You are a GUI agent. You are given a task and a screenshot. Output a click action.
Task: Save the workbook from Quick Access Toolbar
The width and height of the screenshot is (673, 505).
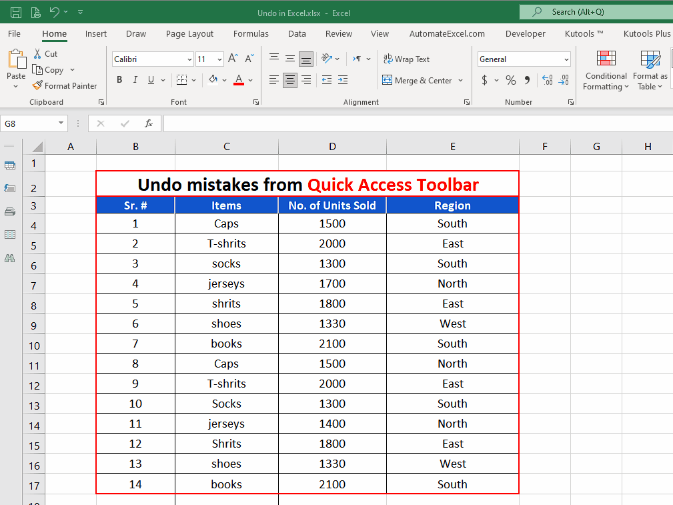[15, 11]
